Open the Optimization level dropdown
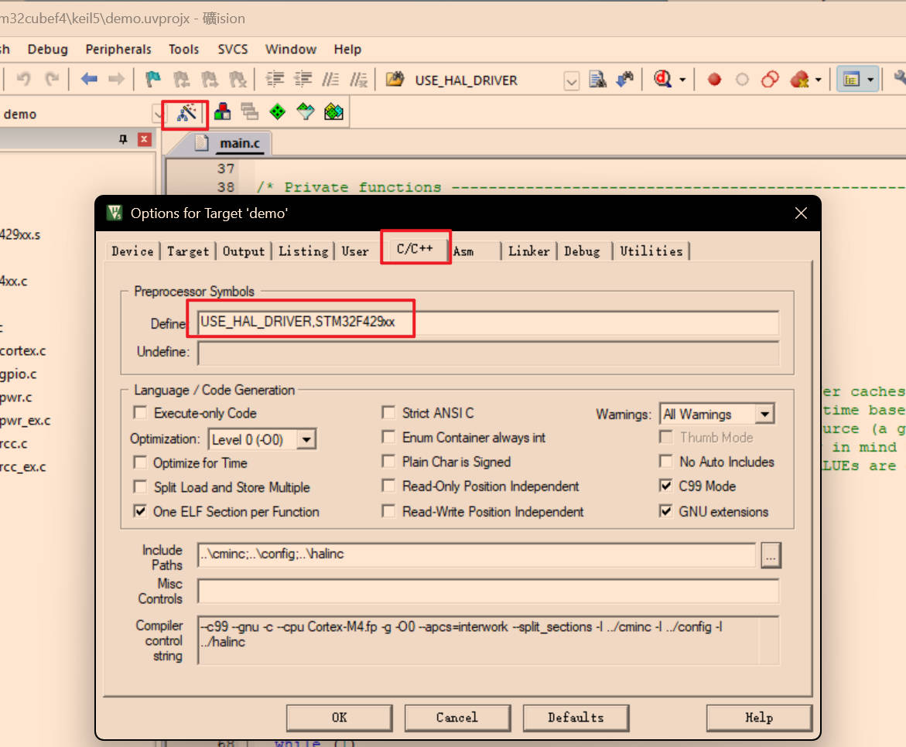Screen dimensions: 906x747 click(x=306, y=440)
